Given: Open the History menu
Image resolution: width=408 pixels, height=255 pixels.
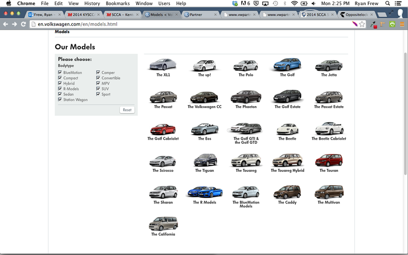Looking at the screenshot, I should (92, 4).
